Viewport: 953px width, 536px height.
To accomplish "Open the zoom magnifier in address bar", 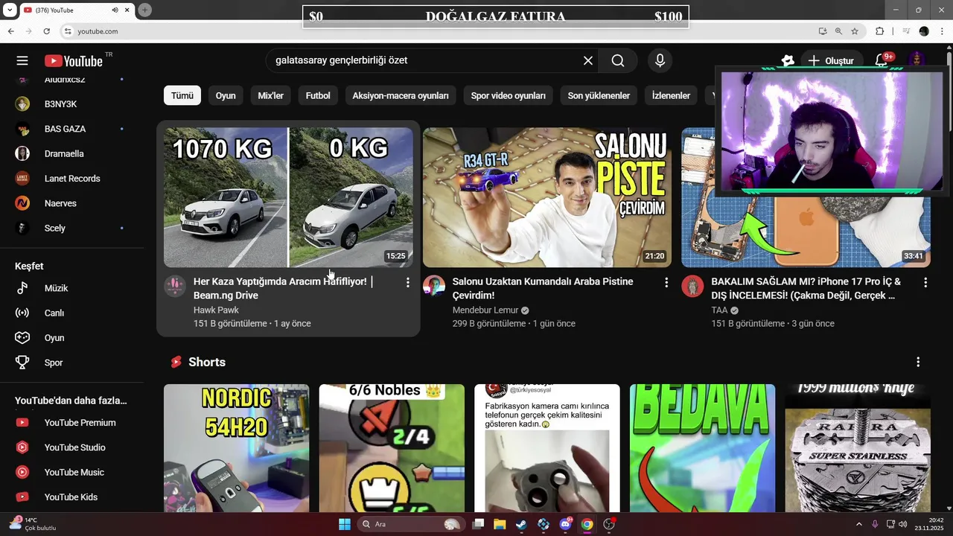I will (x=838, y=31).
